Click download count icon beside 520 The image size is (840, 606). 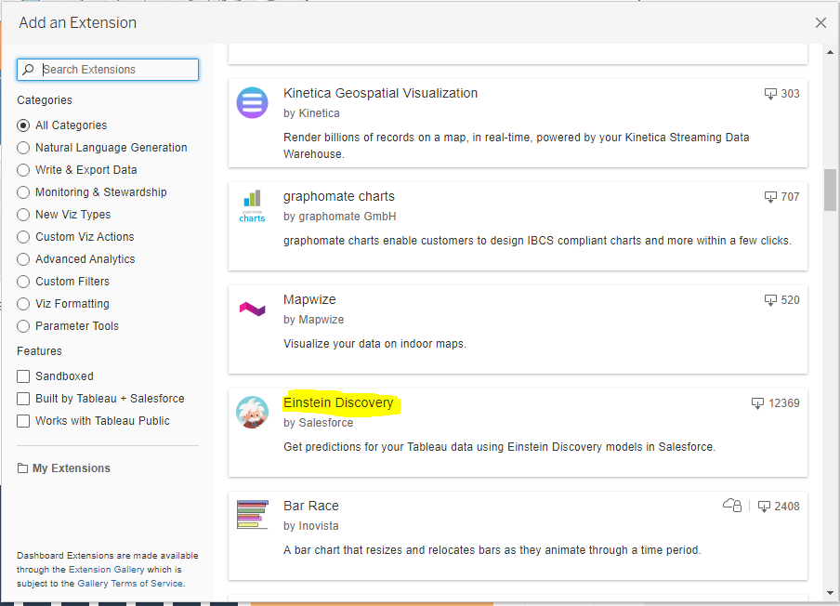770,300
